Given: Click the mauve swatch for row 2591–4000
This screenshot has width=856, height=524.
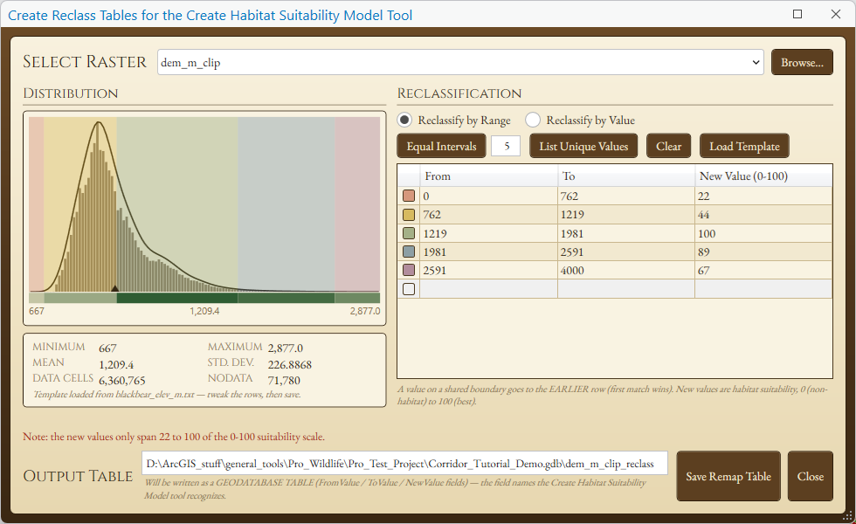Looking at the screenshot, I should (409, 270).
